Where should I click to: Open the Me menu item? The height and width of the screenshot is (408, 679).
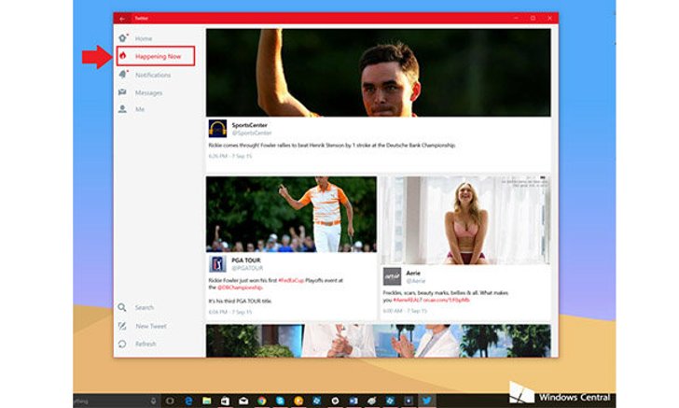[x=140, y=109]
